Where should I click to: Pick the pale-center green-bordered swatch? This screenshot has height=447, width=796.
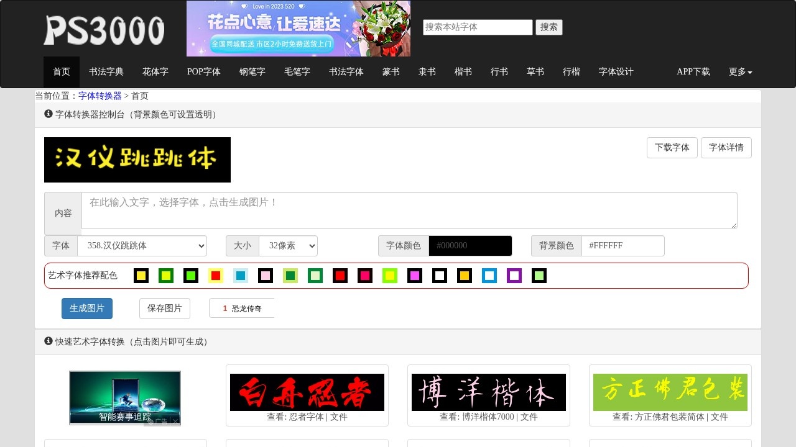[x=315, y=276]
